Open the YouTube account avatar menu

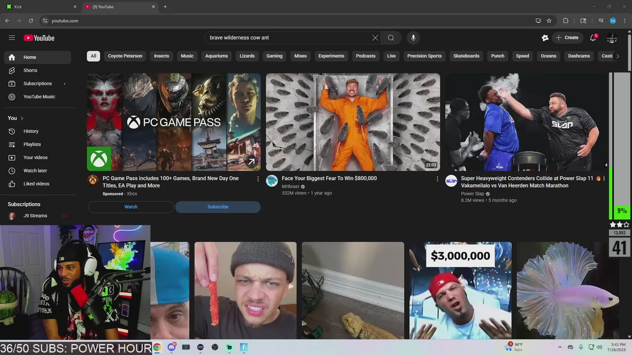(x=612, y=38)
